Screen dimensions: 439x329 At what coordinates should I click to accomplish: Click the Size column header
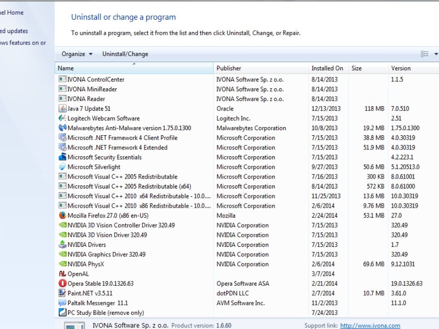368,68
